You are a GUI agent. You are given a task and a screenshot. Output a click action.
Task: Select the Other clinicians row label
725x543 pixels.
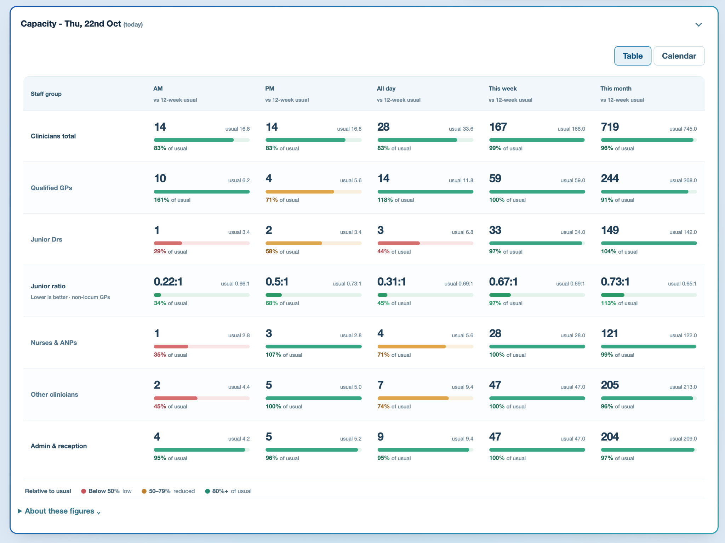coord(55,395)
